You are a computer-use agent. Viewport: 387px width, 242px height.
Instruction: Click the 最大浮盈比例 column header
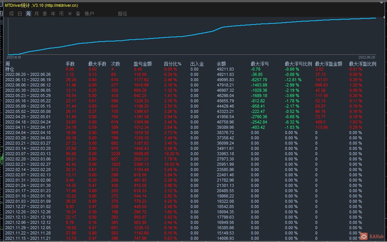tap(362, 64)
